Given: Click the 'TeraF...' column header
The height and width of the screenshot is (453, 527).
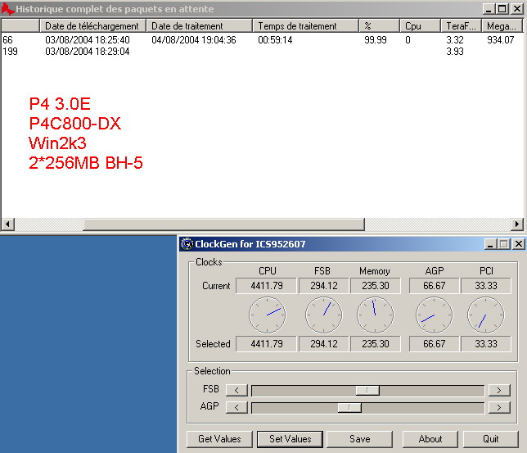Looking at the screenshot, I should click(462, 26).
